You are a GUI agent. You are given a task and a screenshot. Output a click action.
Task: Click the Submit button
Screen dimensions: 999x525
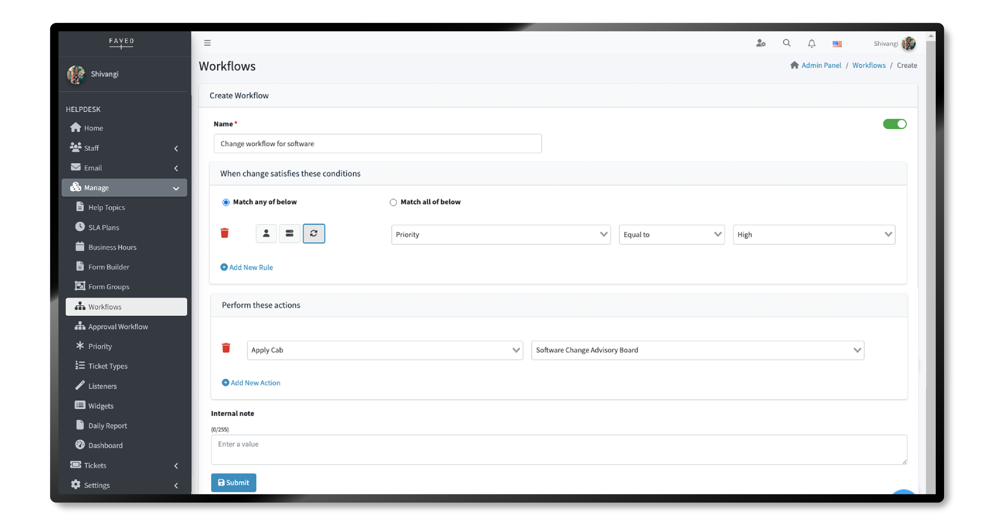pos(233,483)
